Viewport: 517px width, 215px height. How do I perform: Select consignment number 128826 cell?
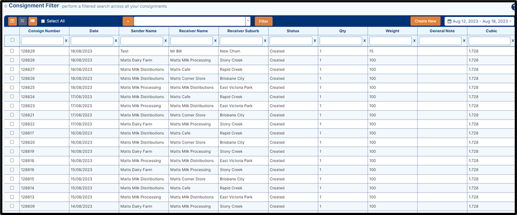point(44,79)
